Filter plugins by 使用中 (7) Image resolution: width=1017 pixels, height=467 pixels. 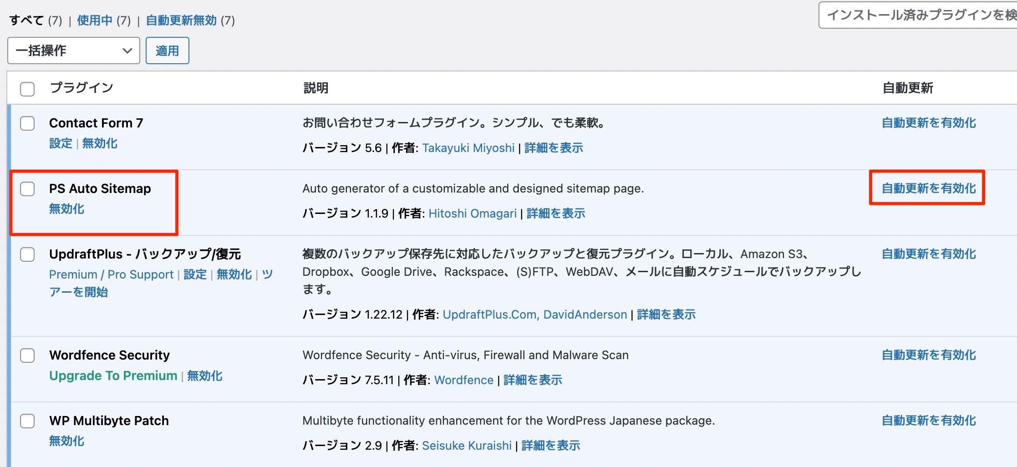click(104, 20)
